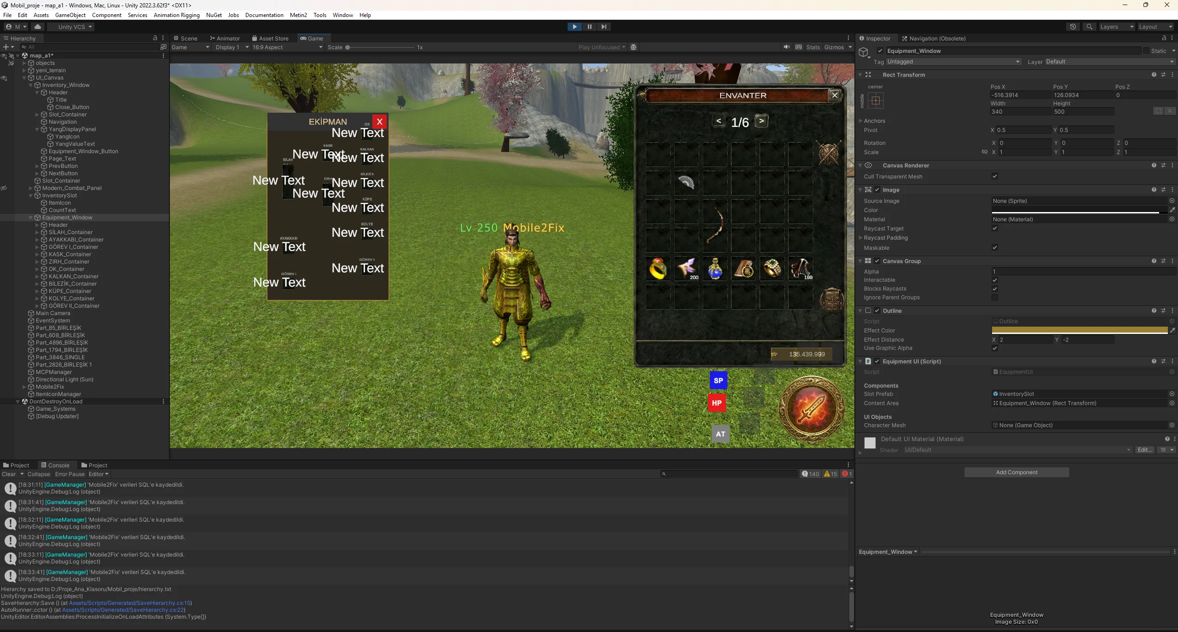Viewport: 1178px width, 632px height.
Task: Open the Play Unfocused dropdown
Action: click(x=602, y=47)
